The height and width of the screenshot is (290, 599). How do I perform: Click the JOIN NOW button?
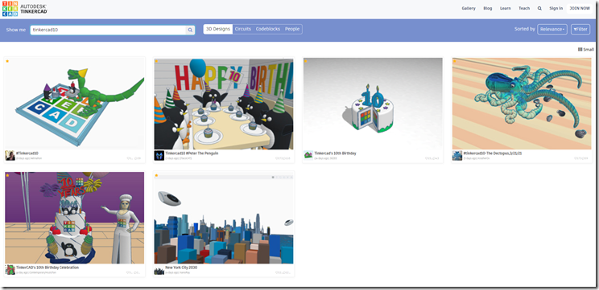pos(580,8)
